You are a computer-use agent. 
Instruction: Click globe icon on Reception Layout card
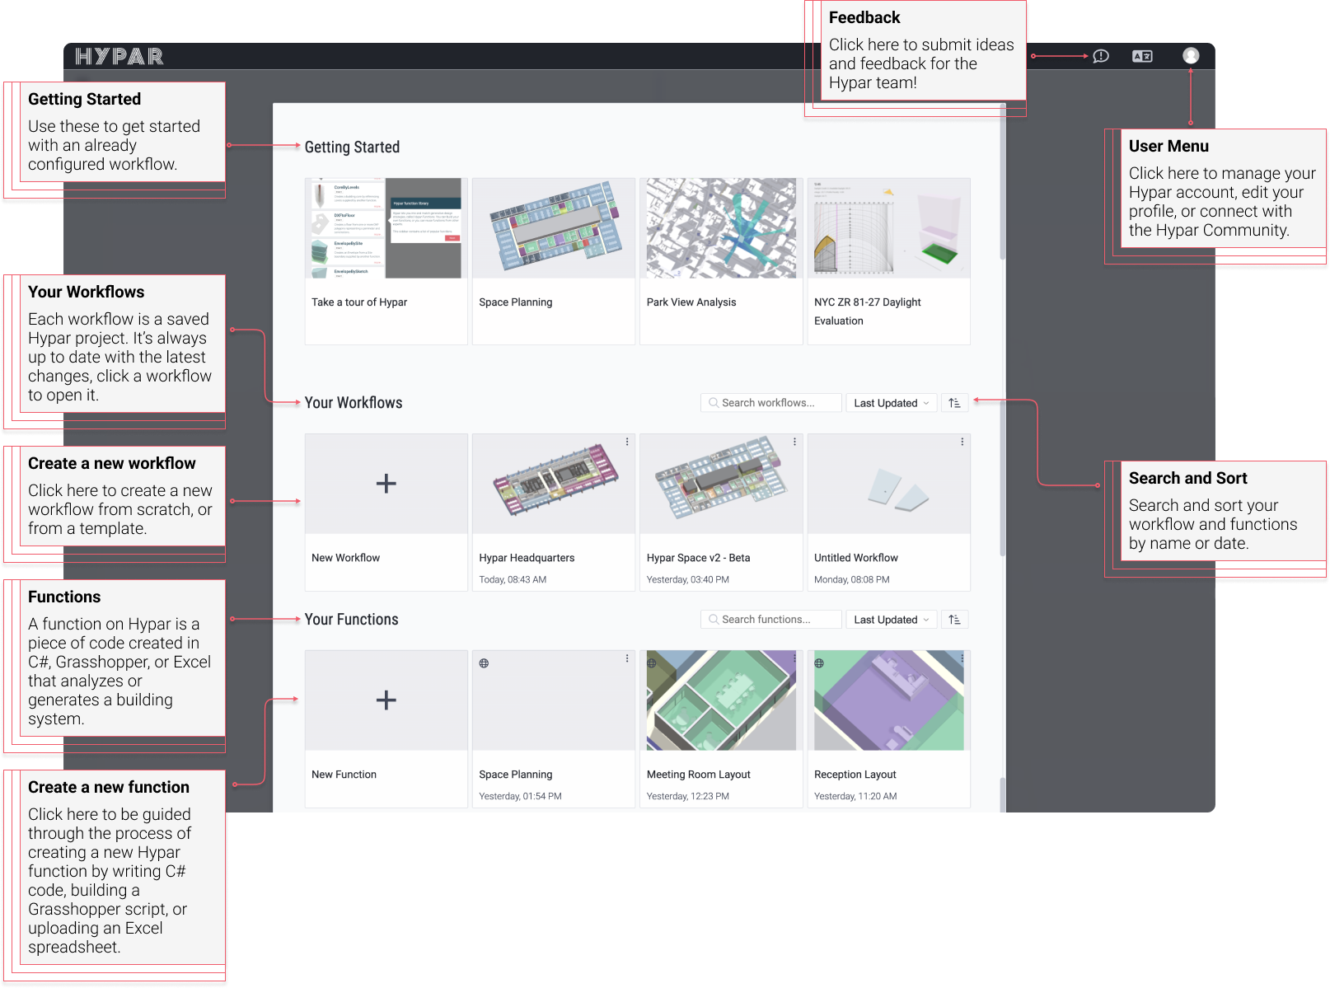(819, 663)
